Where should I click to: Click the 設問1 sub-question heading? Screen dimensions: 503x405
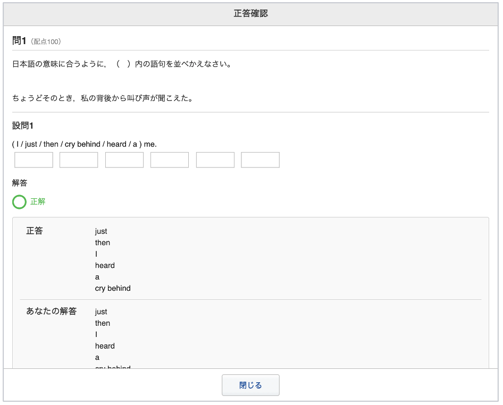coord(23,126)
